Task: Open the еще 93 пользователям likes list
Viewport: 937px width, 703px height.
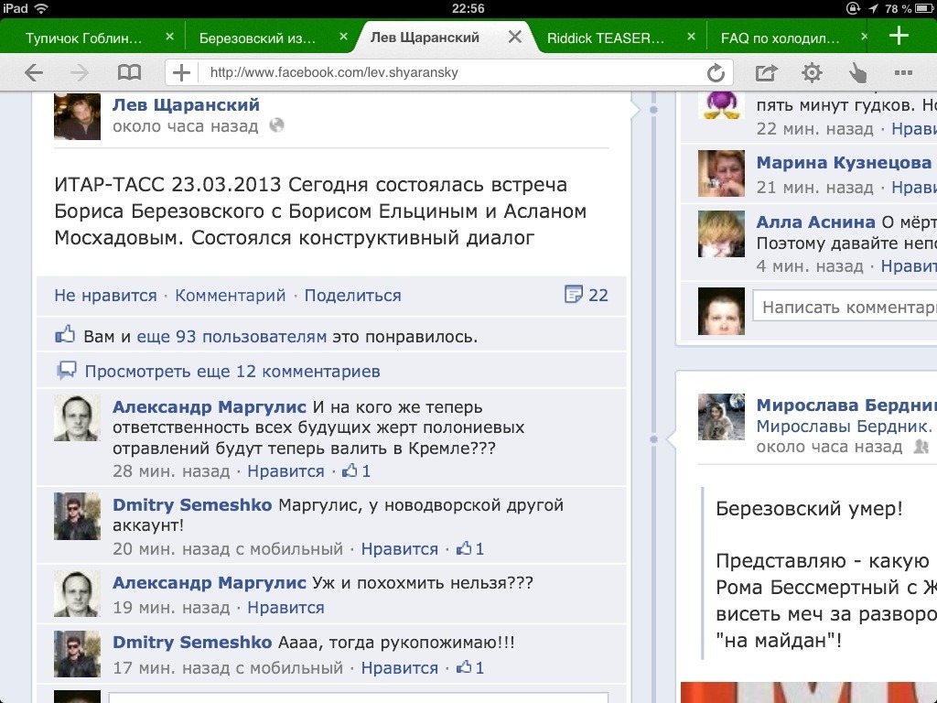Action: pos(232,337)
